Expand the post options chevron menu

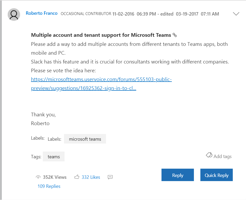(x=236, y=14)
